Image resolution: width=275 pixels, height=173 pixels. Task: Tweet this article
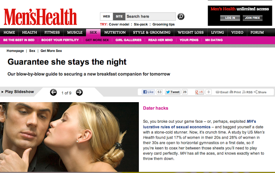coord(173,92)
